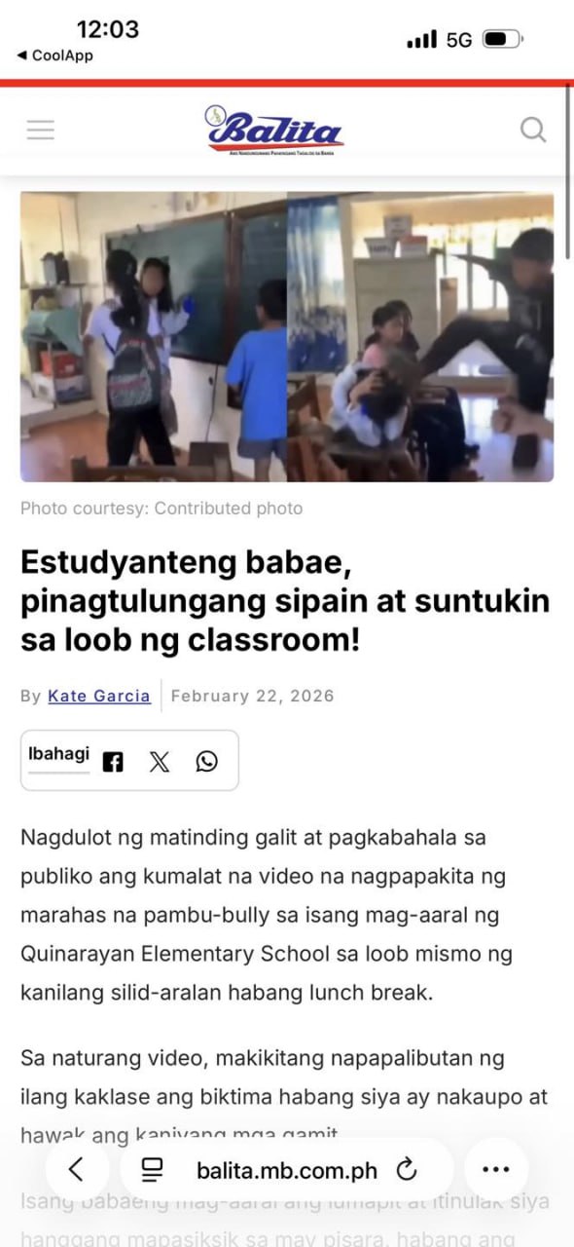Open Kate Garcia author link

pos(99,696)
